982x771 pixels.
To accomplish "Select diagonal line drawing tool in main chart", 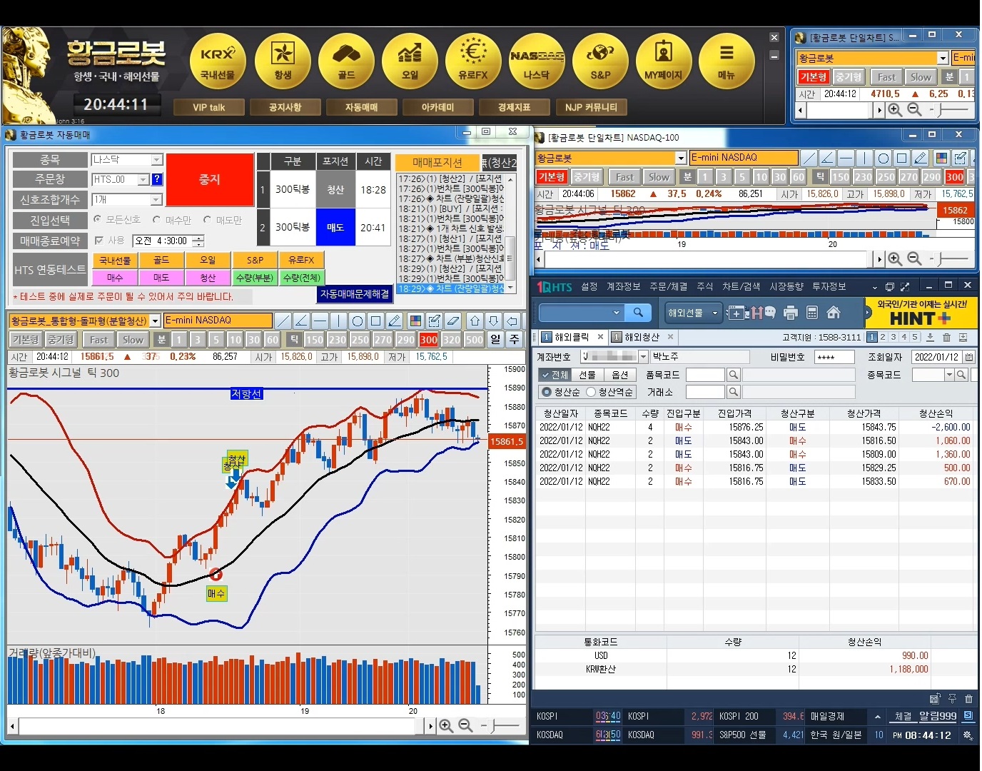I will point(283,321).
